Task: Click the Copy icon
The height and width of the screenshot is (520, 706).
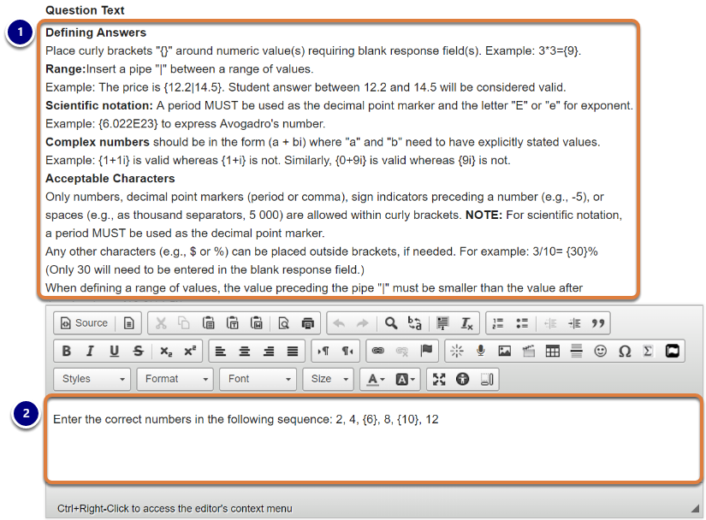Action: (x=184, y=323)
